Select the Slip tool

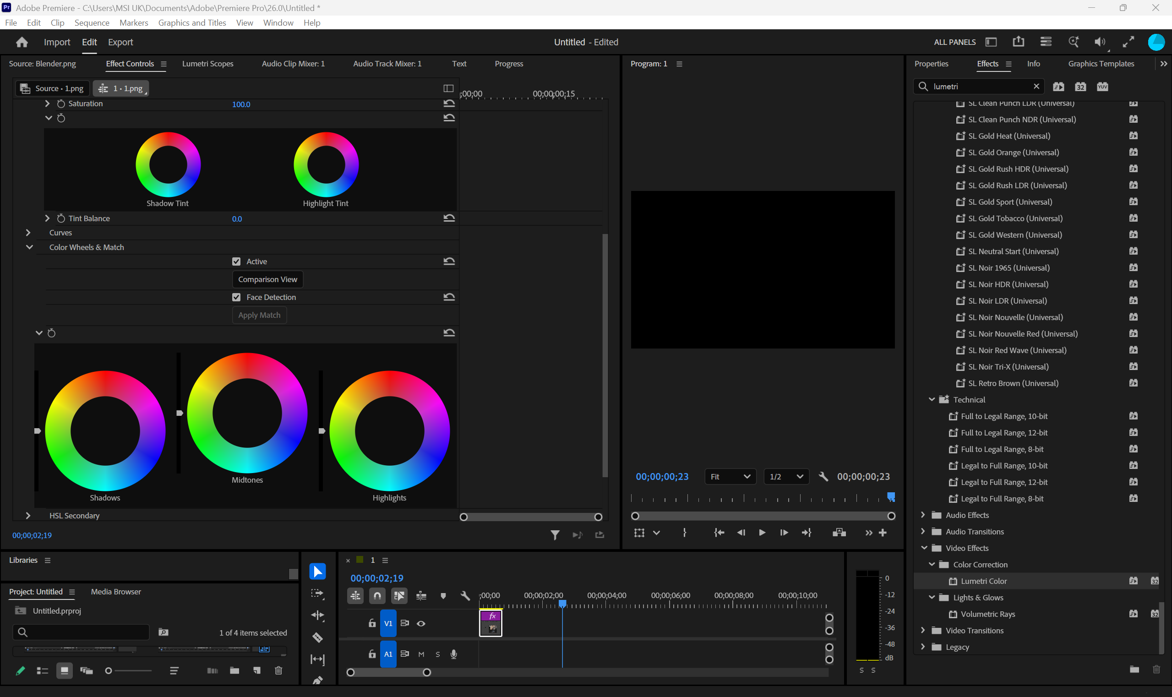coord(317,659)
